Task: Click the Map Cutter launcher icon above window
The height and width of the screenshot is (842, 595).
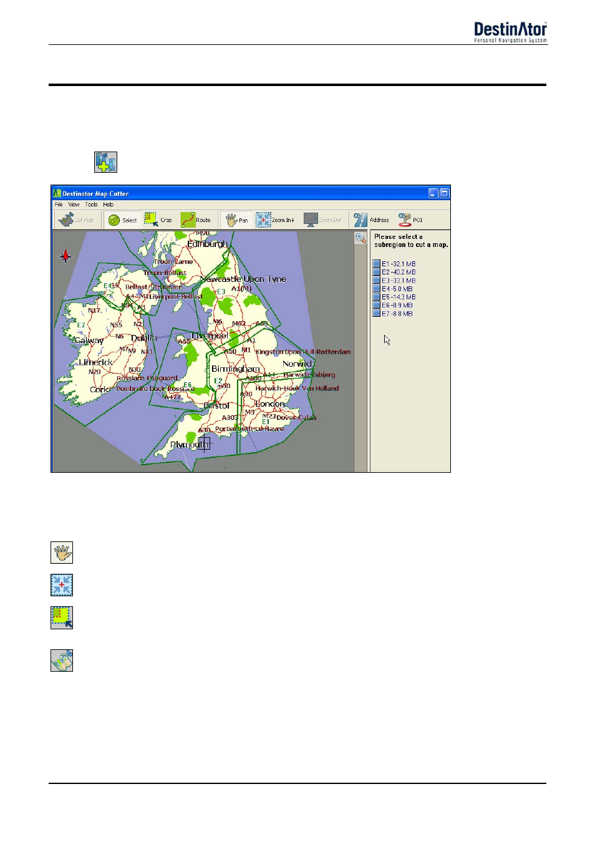Action: click(106, 162)
